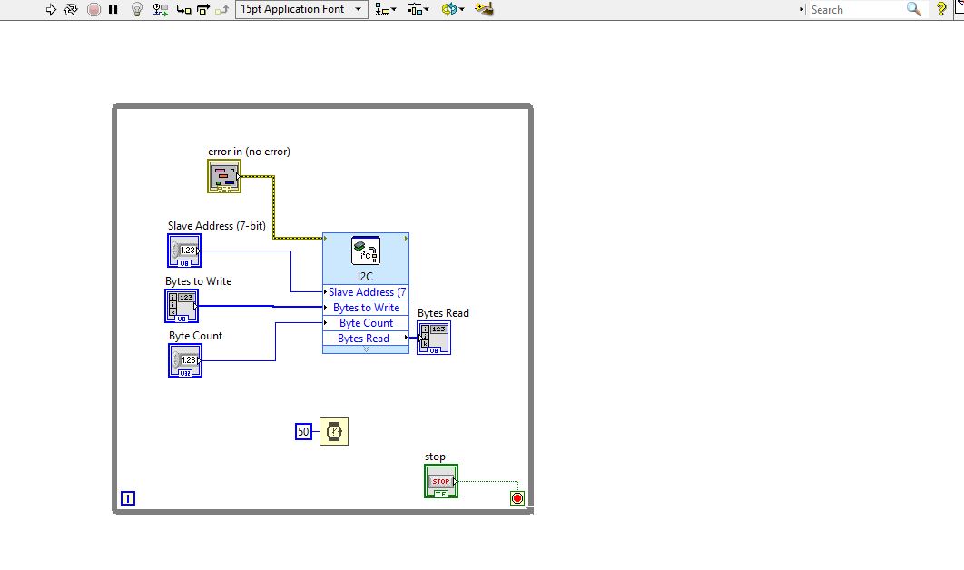Open the Reorder dropdown
This screenshot has width=964, height=570.
click(452, 9)
